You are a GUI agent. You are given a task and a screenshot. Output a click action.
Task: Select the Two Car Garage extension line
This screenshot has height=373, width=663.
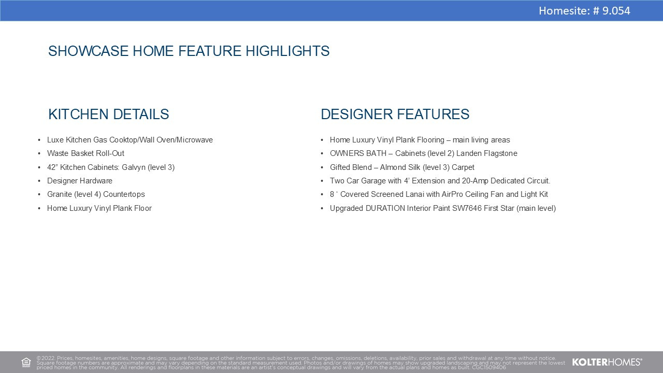click(x=440, y=181)
